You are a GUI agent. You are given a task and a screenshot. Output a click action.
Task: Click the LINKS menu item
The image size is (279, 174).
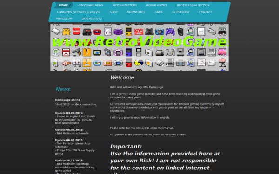tap(159, 12)
